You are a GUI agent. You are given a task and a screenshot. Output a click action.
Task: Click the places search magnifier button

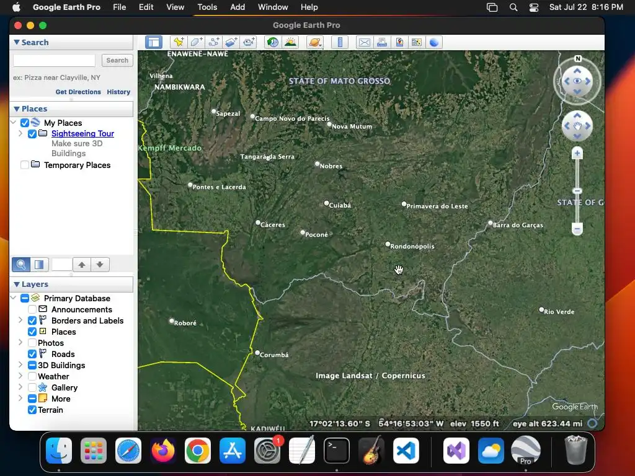pos(20,265)
